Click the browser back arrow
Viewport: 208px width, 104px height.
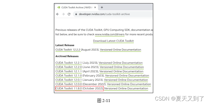(57, 14)
